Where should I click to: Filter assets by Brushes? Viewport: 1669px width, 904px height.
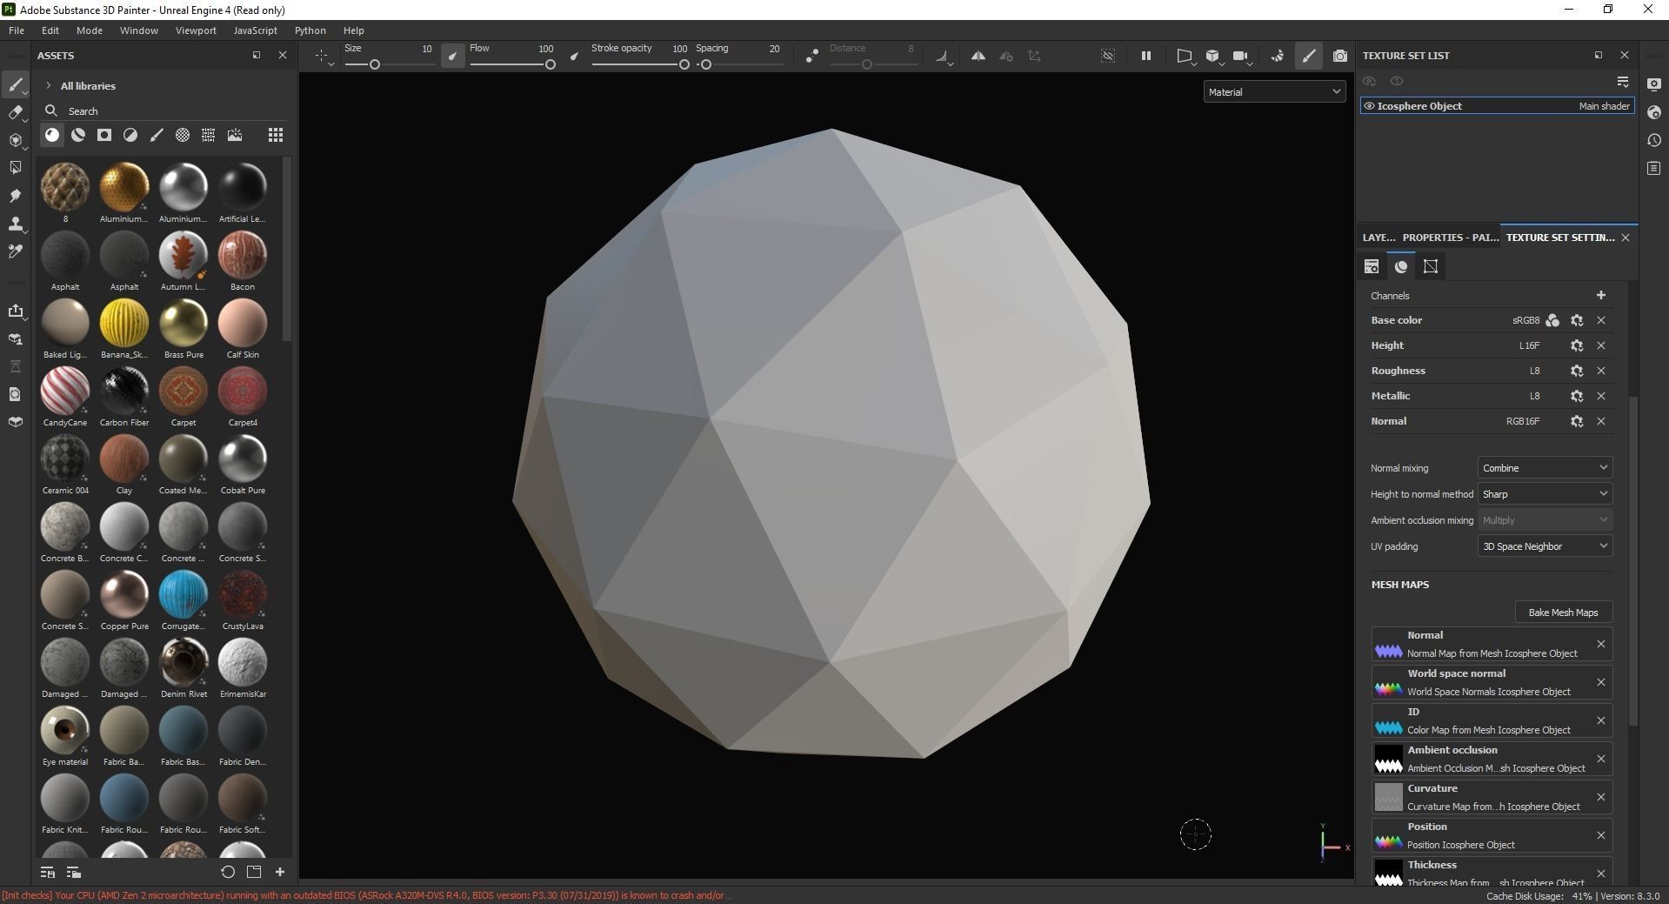(x=157, y=135)
